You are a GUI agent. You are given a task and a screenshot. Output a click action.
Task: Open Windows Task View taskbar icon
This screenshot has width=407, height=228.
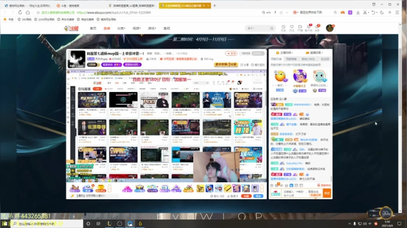(x=98, y=223)
